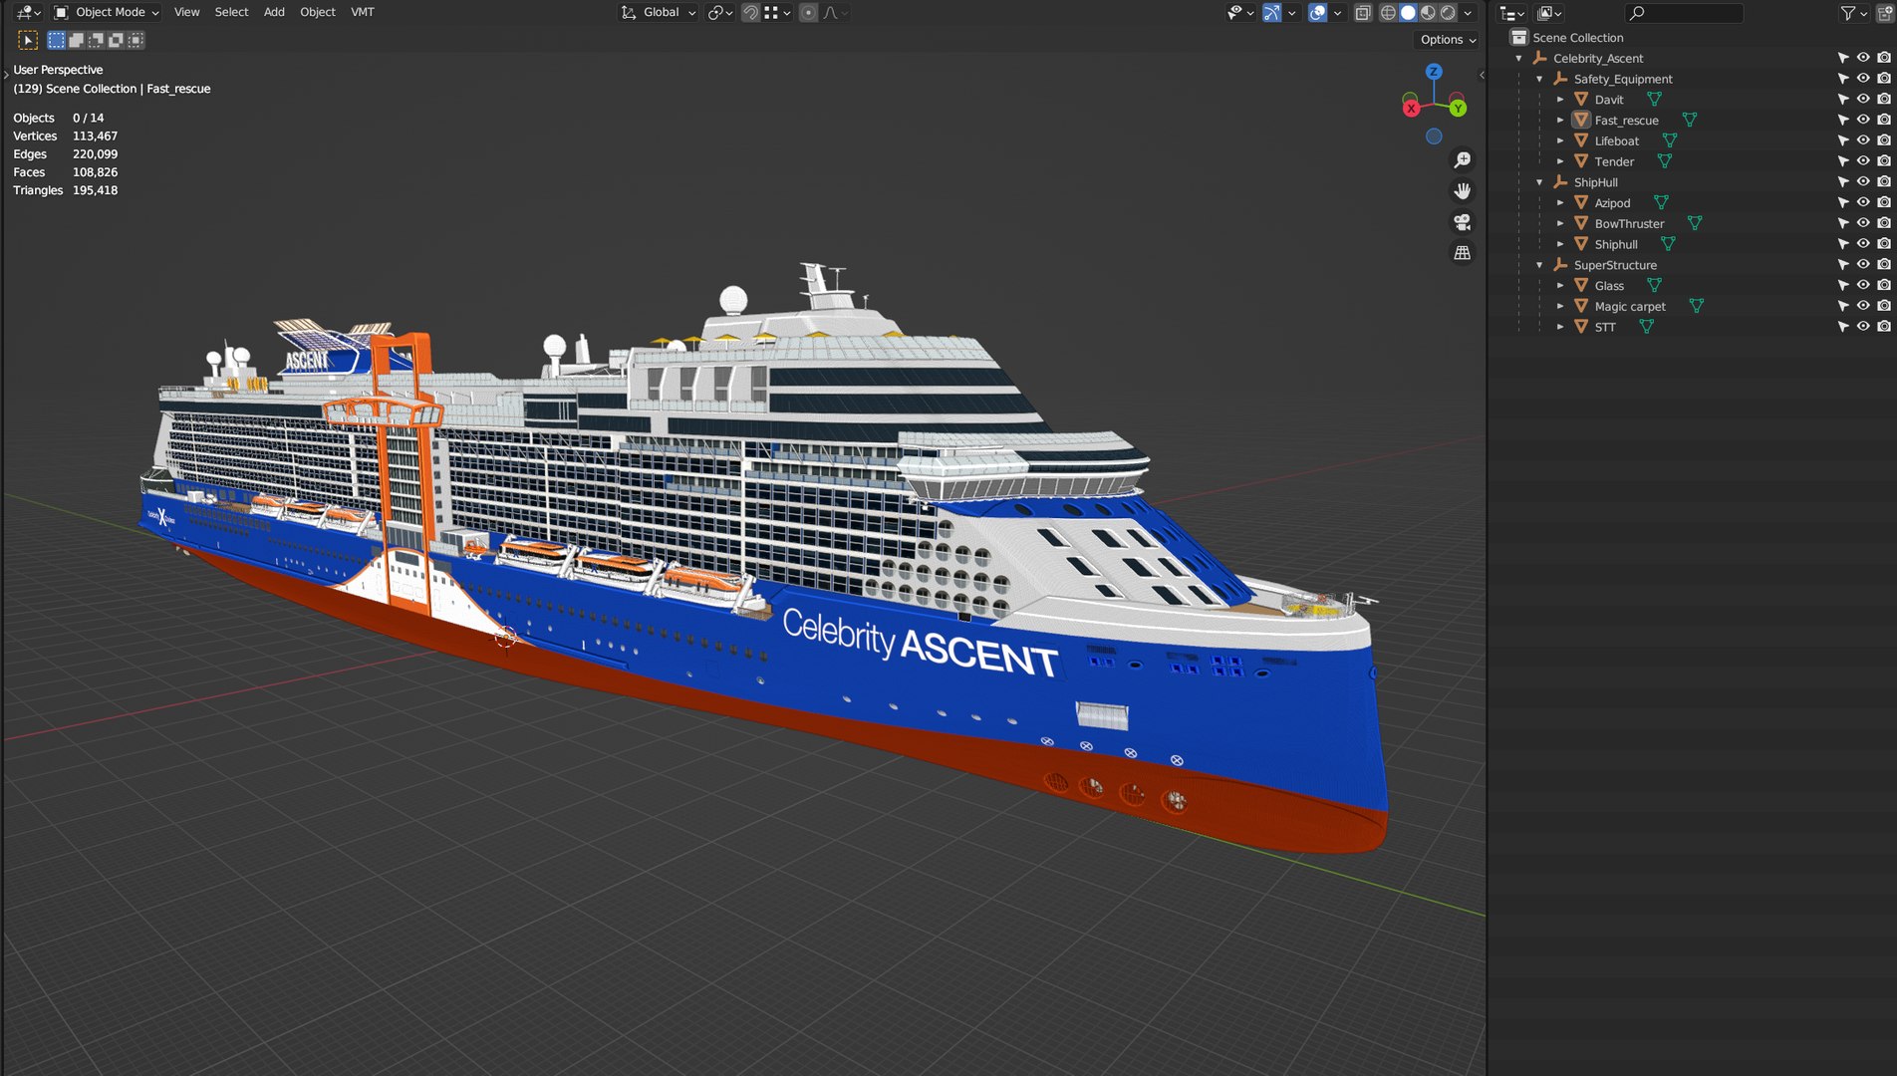Screen dimensions: 1897x1076
Task: Switch to material preview shading
Action: (x=1428, y=12)
